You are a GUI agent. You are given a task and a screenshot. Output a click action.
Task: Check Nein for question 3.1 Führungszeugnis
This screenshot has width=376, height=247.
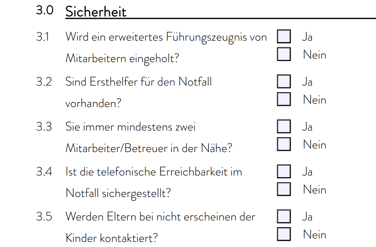pyautogui.click(x=284, y=54)
